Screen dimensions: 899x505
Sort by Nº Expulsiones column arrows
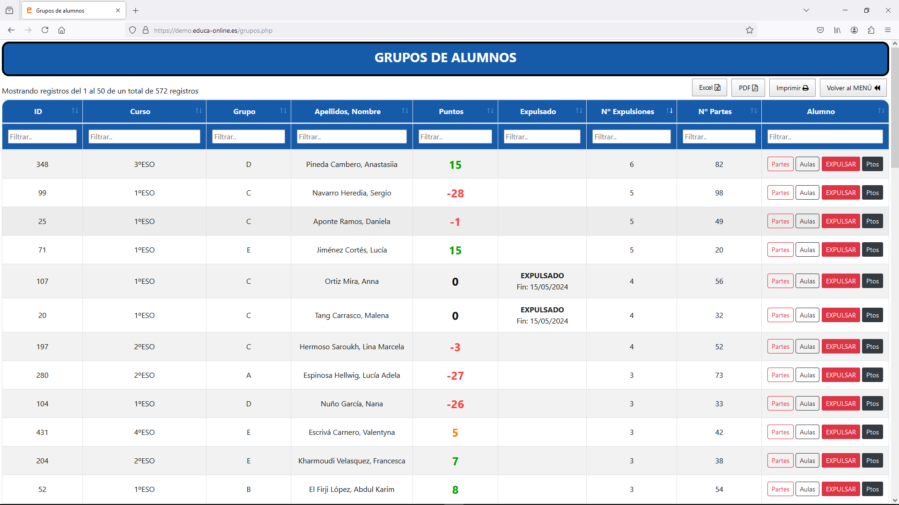point(670,111)
